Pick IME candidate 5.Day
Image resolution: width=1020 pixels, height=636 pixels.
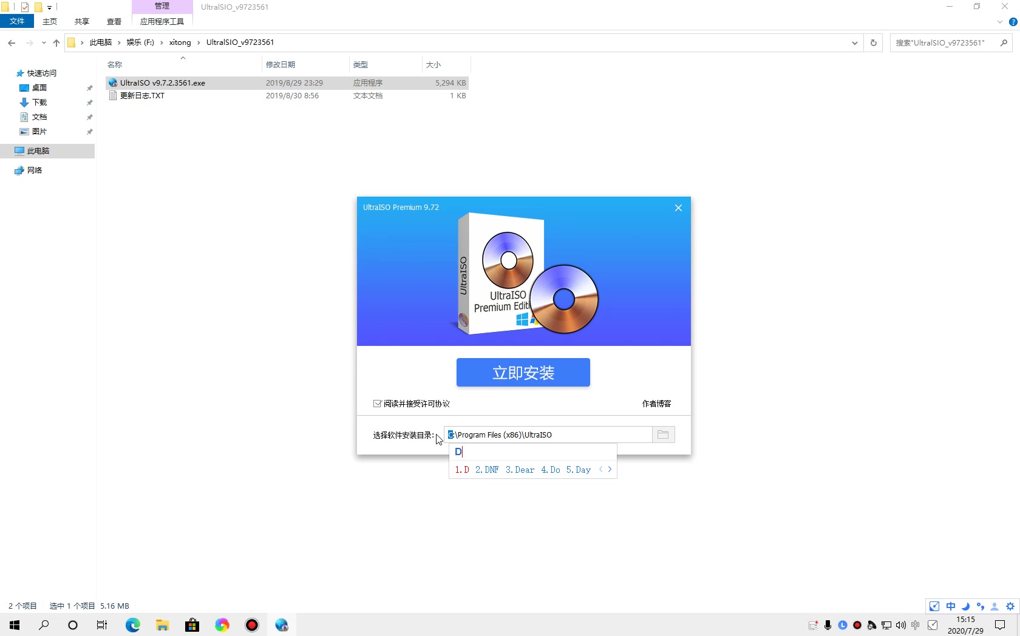[578, 470]
